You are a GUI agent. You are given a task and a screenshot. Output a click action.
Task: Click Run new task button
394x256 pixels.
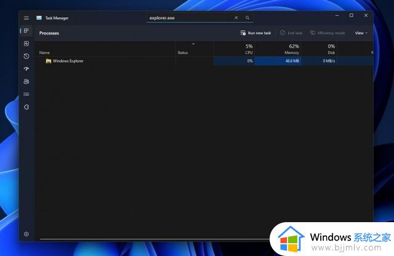pyautogui.click(x=256, y=33)
